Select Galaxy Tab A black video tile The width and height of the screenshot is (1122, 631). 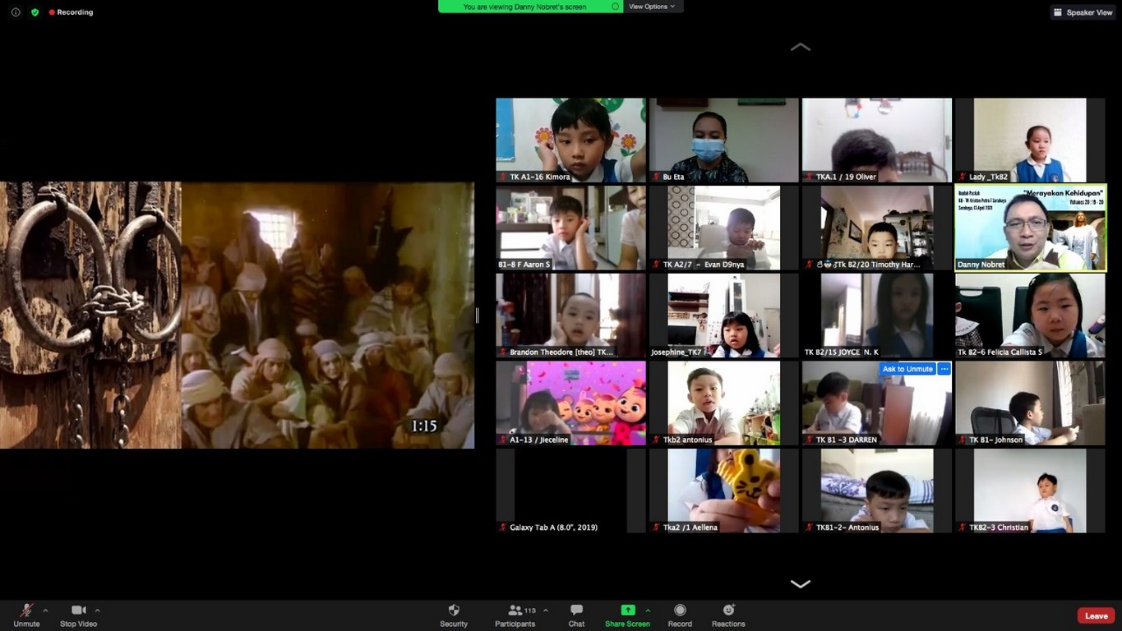[570, 491]
